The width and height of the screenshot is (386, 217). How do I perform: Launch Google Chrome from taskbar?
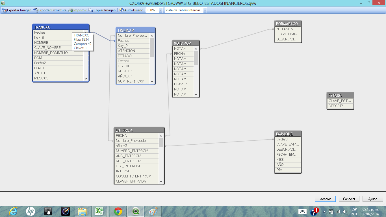[118, 211]
